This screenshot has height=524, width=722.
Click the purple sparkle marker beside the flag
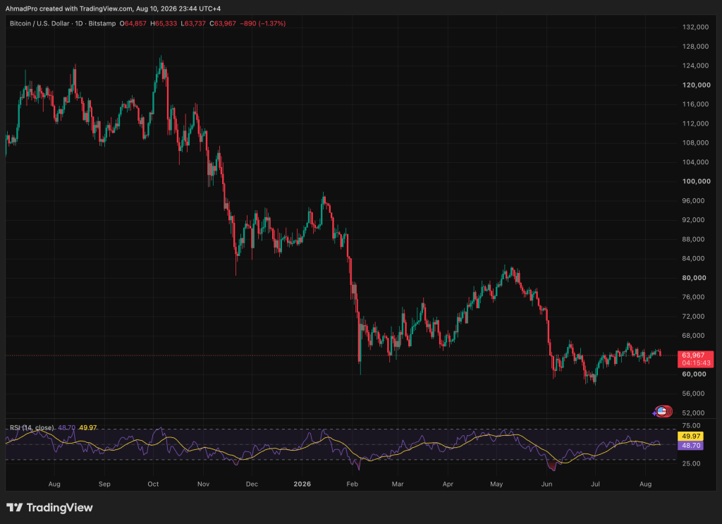pyautogui.click(x=654, y=413)
